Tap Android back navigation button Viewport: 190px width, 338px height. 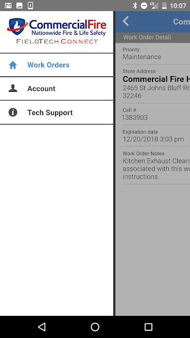(x=42, y=327)
